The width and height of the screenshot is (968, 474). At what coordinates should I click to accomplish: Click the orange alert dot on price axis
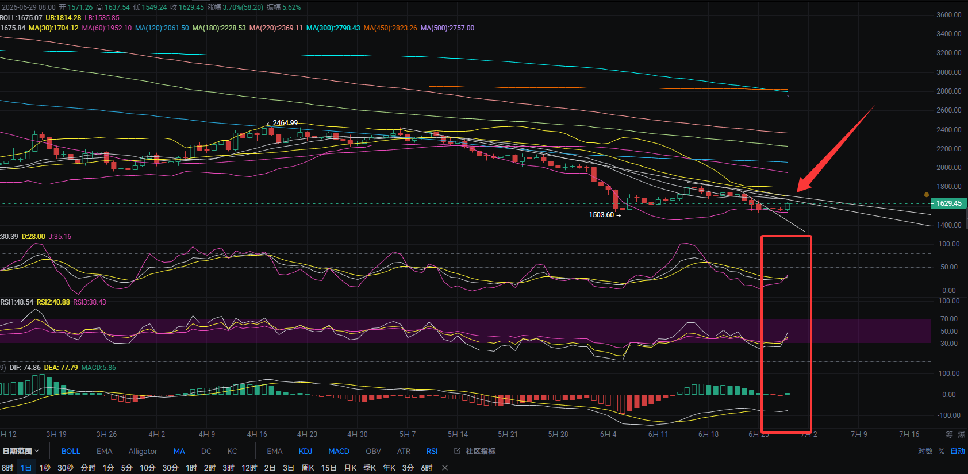(926, 195)
